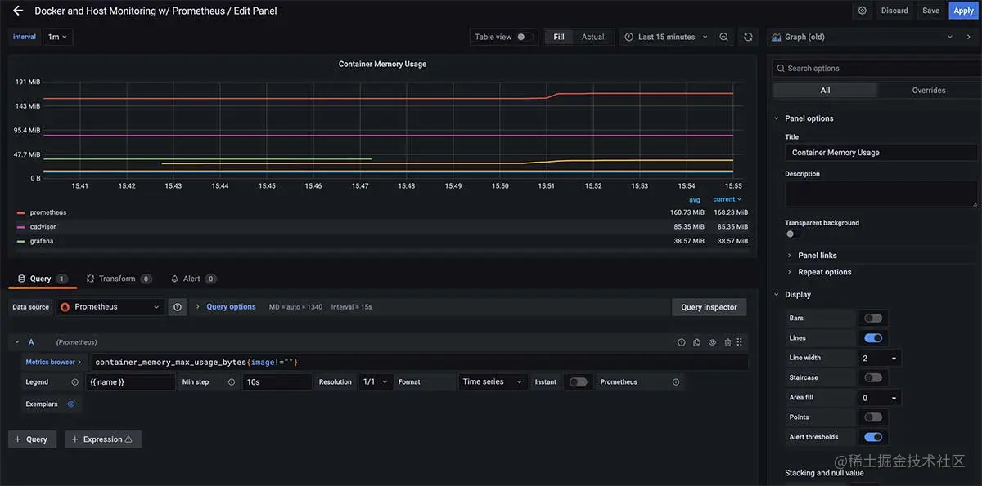Image resolution: width=982 pixels, height=486 pixels.
Task: Click the Prometheus flame logo in data source
Action: point(65,307)
